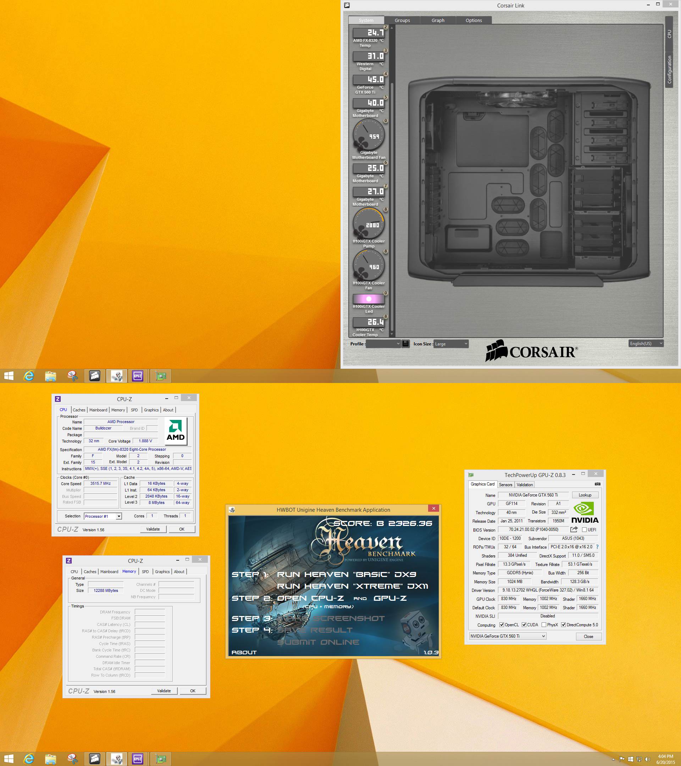Switch to the Groups tab in Corsair Link

[x=402, y=20]
